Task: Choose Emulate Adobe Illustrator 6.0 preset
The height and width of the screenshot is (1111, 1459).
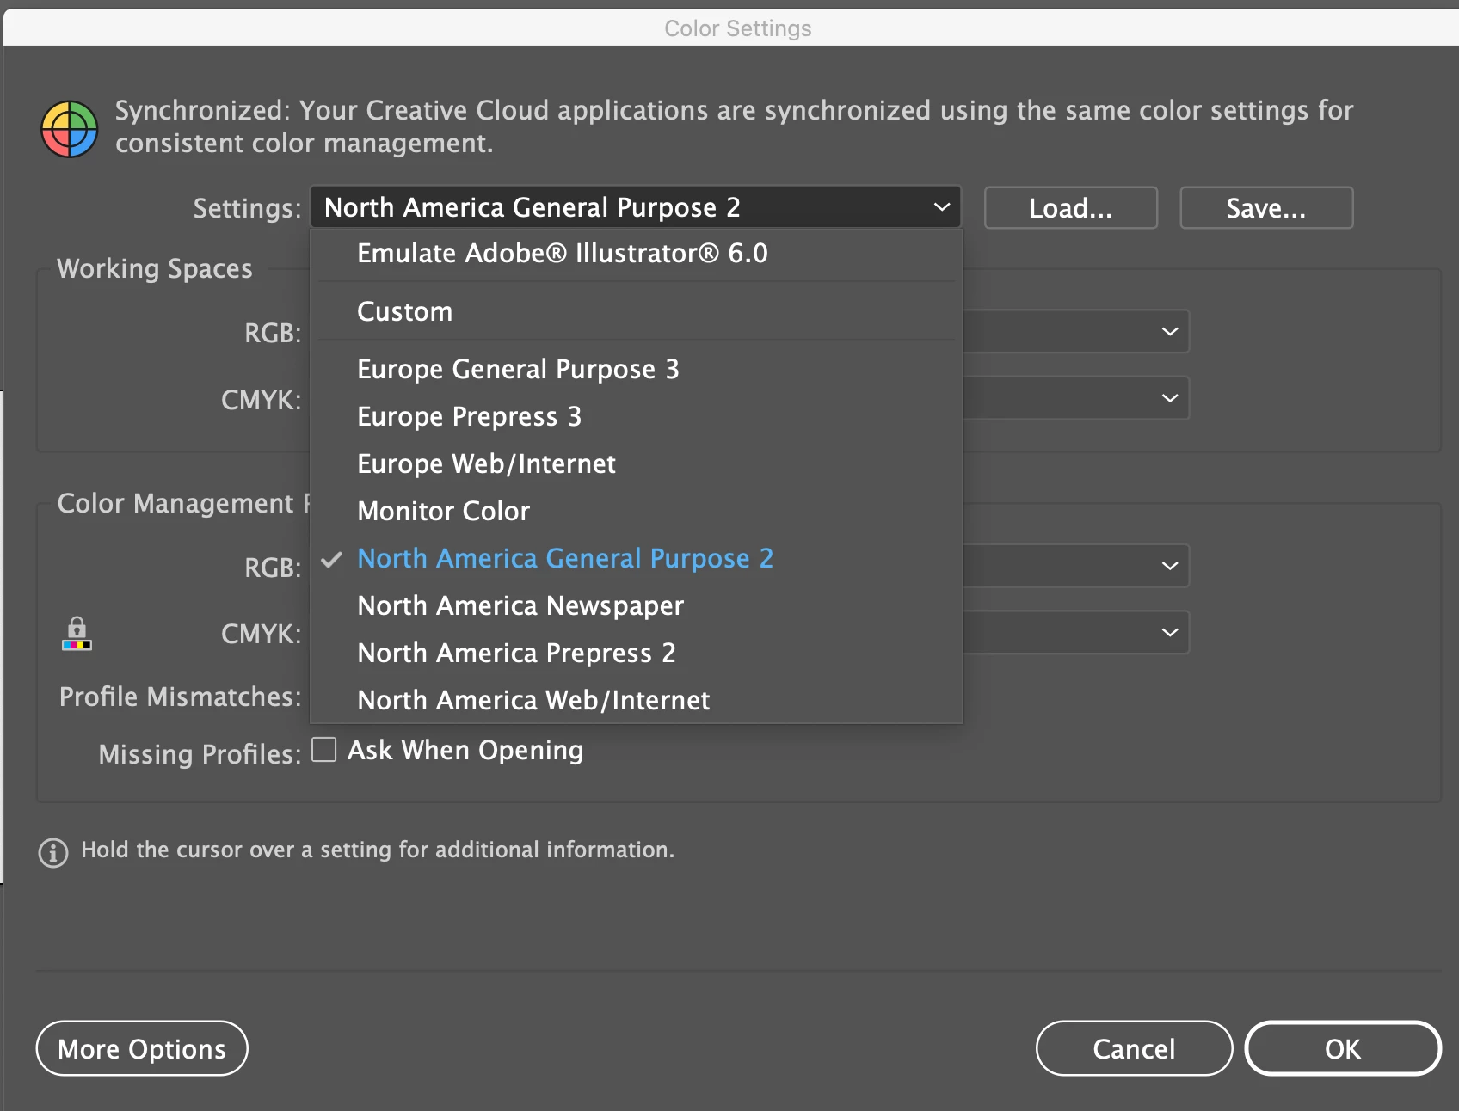Action: pos(637,254)
